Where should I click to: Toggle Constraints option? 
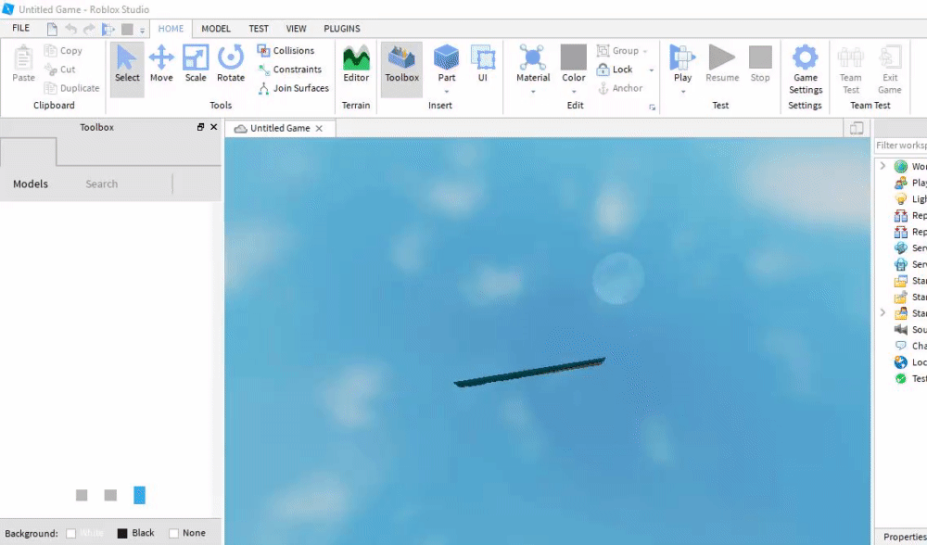[289, 70]
